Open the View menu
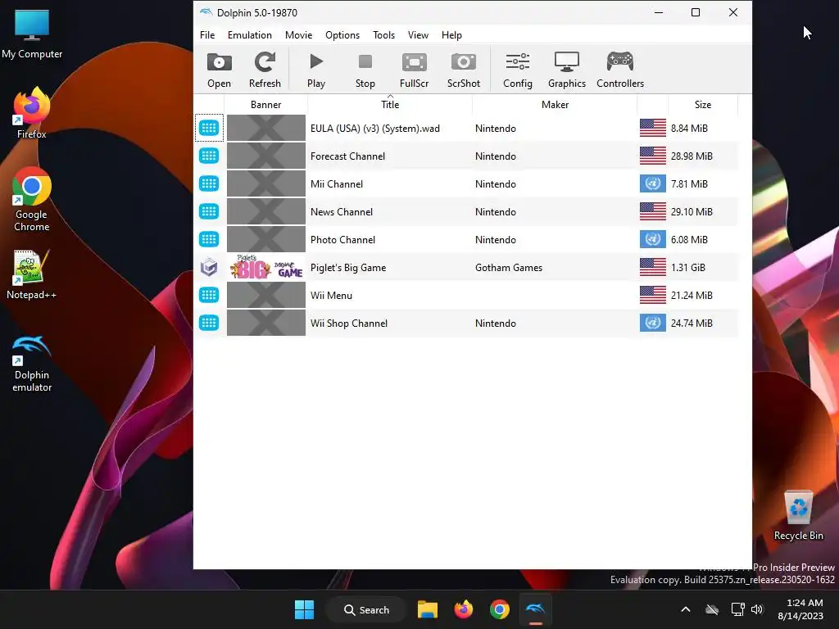 (418, 34)
